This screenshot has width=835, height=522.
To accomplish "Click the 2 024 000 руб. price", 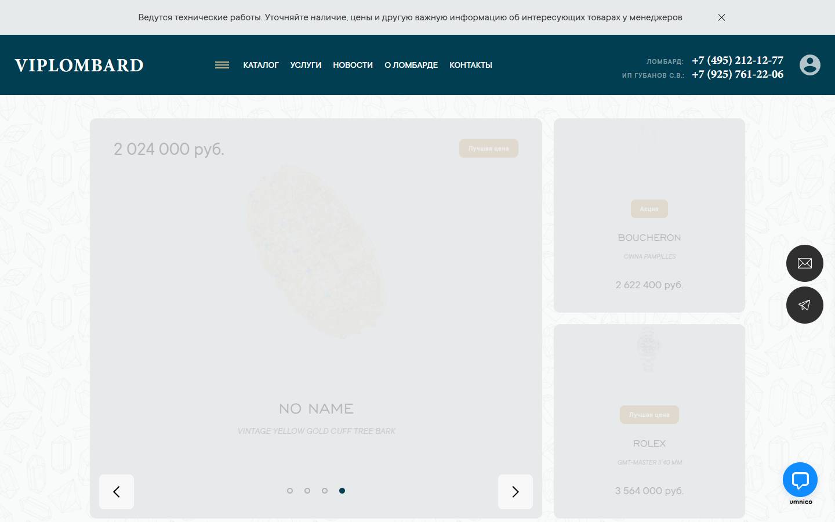I will [169, 149].
